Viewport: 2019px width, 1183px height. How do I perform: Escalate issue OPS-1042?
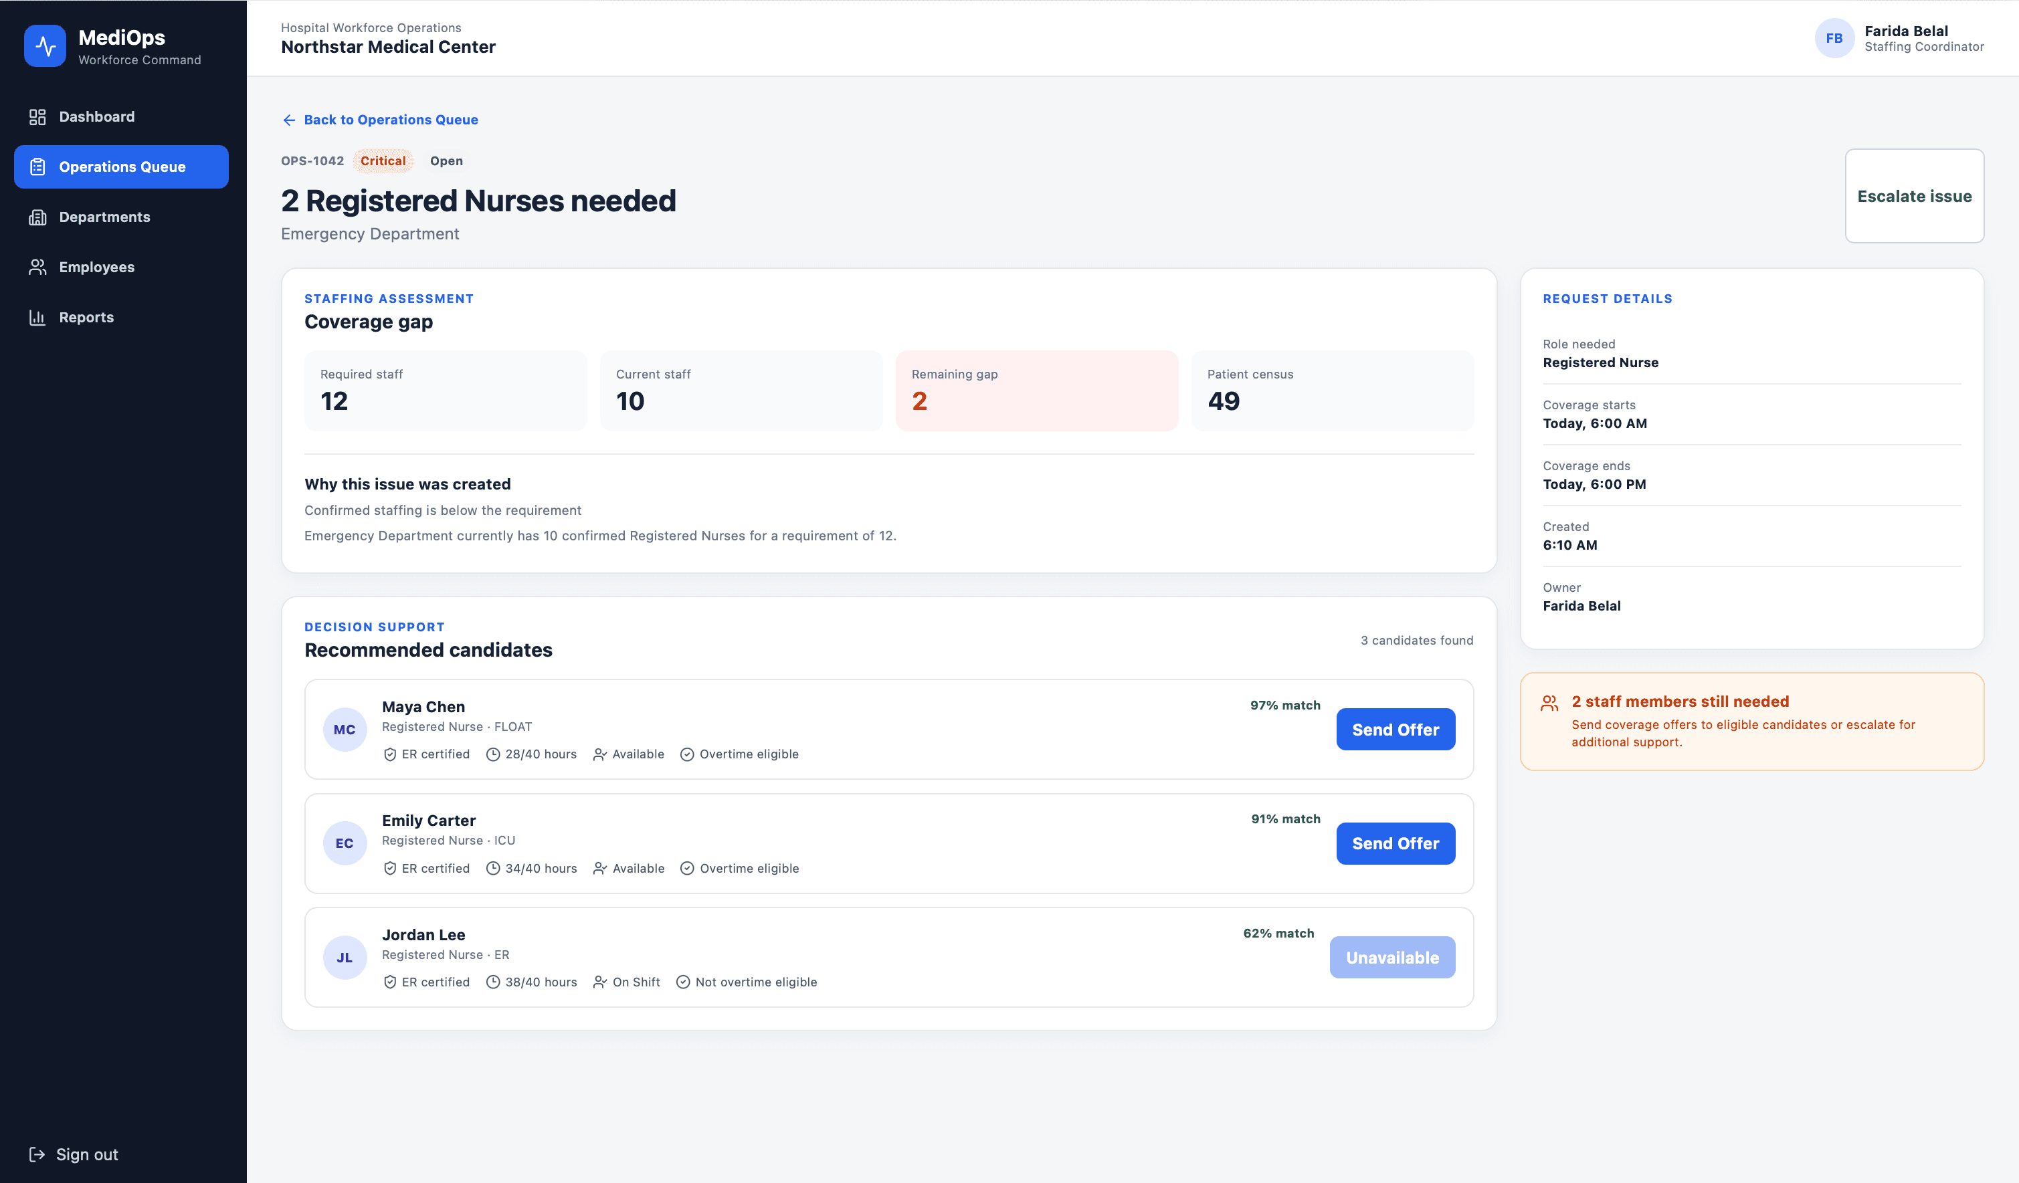[x=1914, y=196]
